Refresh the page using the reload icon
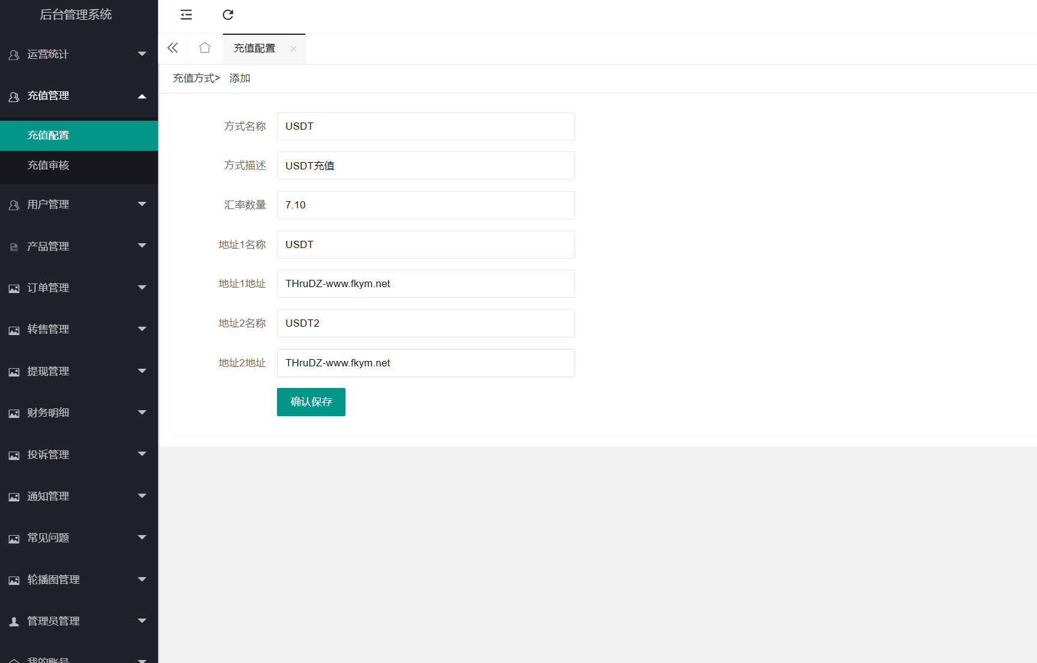 tap(228, 14)
